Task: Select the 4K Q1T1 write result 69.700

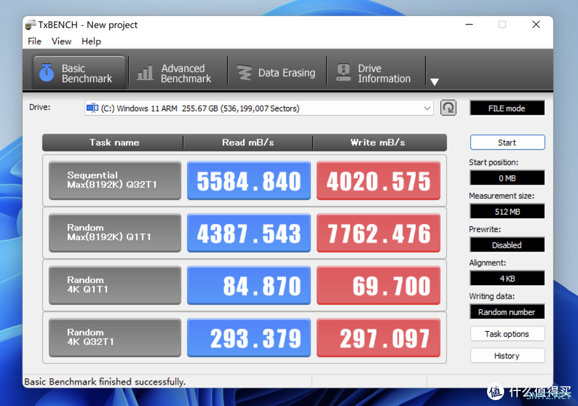Action: [x=378, y=285]
